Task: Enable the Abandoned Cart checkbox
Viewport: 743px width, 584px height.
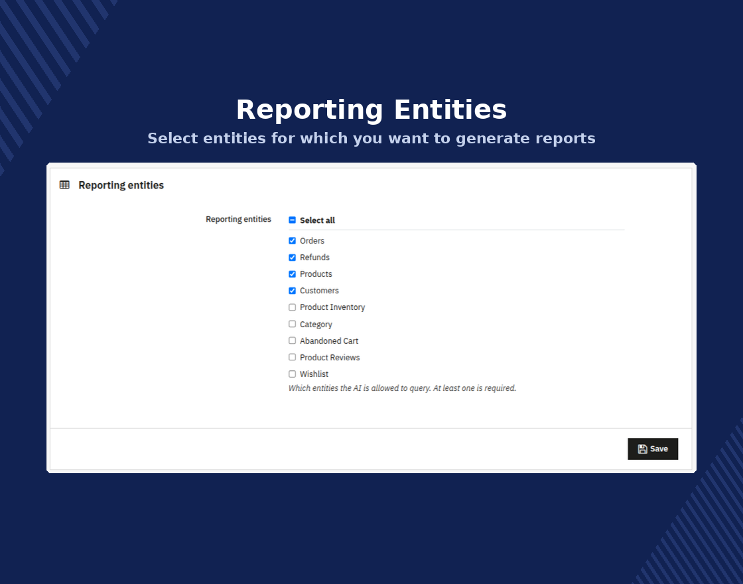Action: tap(293, 341)
